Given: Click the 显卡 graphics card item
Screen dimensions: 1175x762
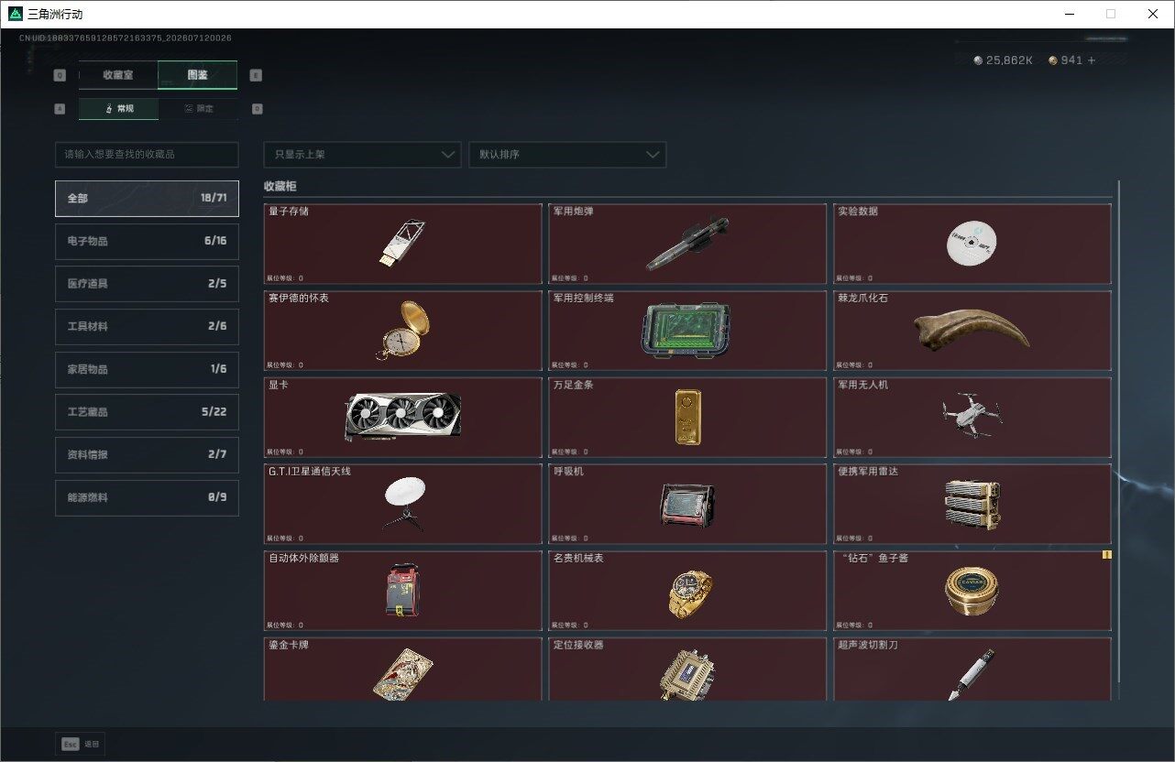Looking at the screenshot, I should tap(402, 418).
